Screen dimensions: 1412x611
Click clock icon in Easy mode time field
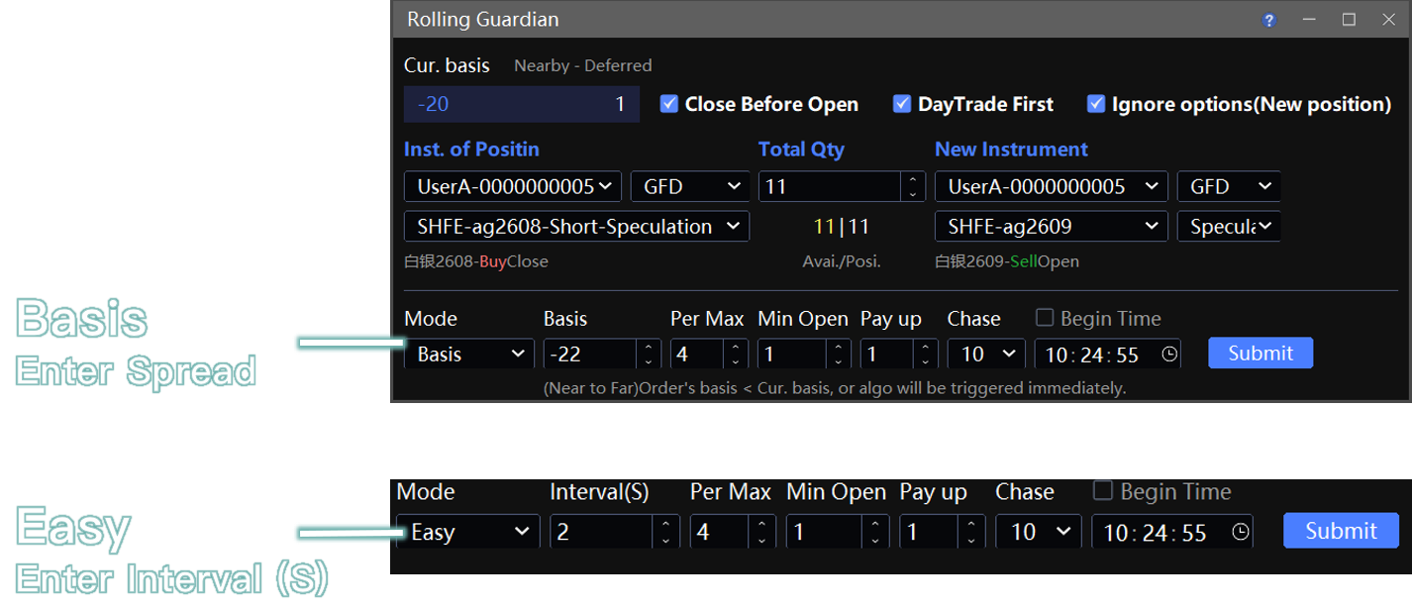point(1240,532)
